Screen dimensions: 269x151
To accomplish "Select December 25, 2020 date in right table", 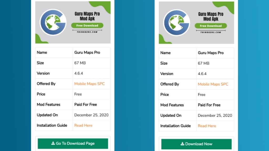I will 215,115.
